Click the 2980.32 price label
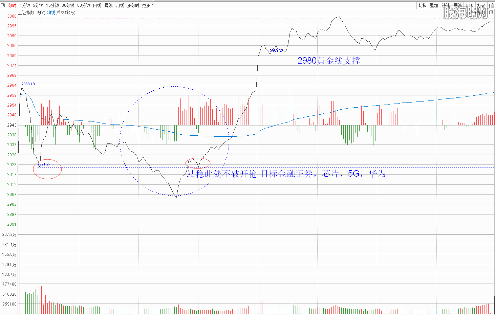Viewport: 495px width, 315px height. [276, 51]
